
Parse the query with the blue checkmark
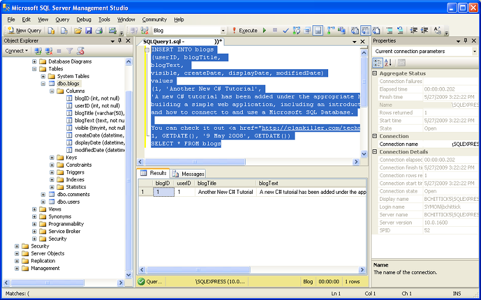click(285, 31)
